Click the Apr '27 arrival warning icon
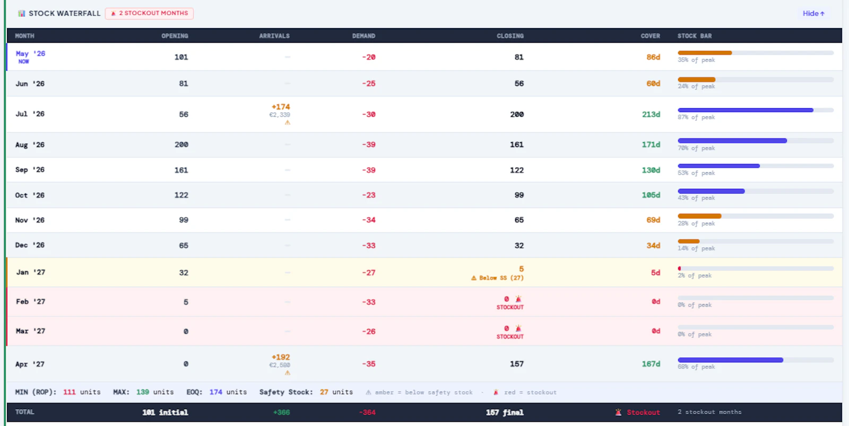849x426 pixels. 288,373
